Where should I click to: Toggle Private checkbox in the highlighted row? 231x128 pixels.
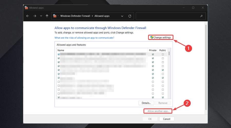(x=153, y=54)
